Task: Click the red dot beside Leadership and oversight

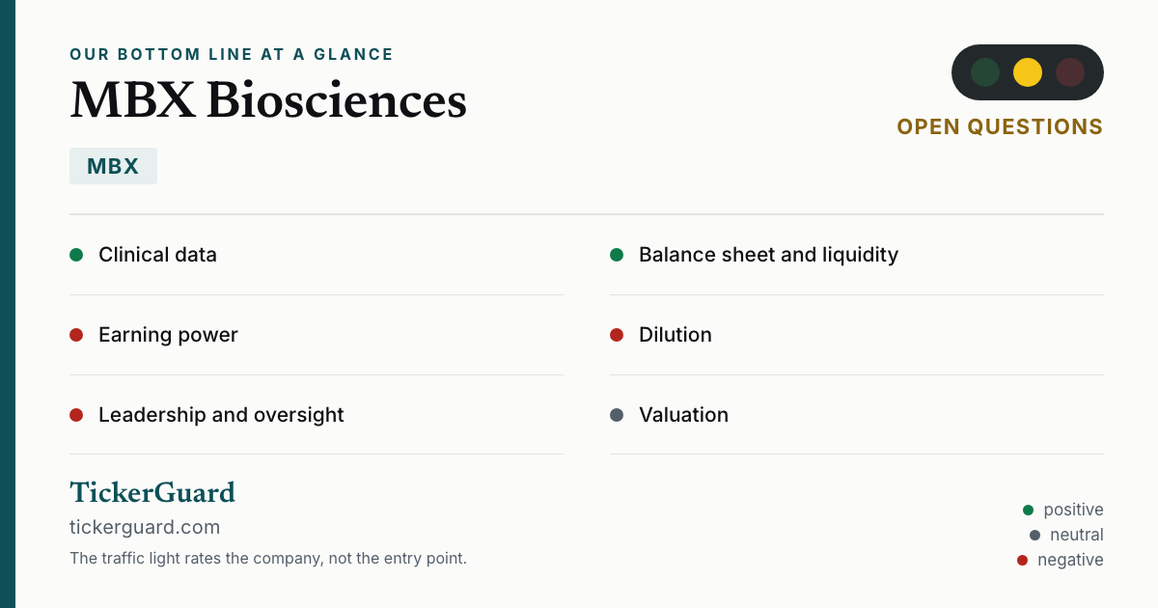Action: tap(76, 415)
